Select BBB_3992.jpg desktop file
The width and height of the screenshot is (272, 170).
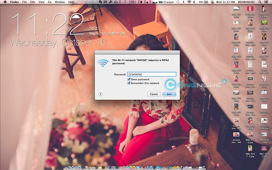(x=264, y=96)
